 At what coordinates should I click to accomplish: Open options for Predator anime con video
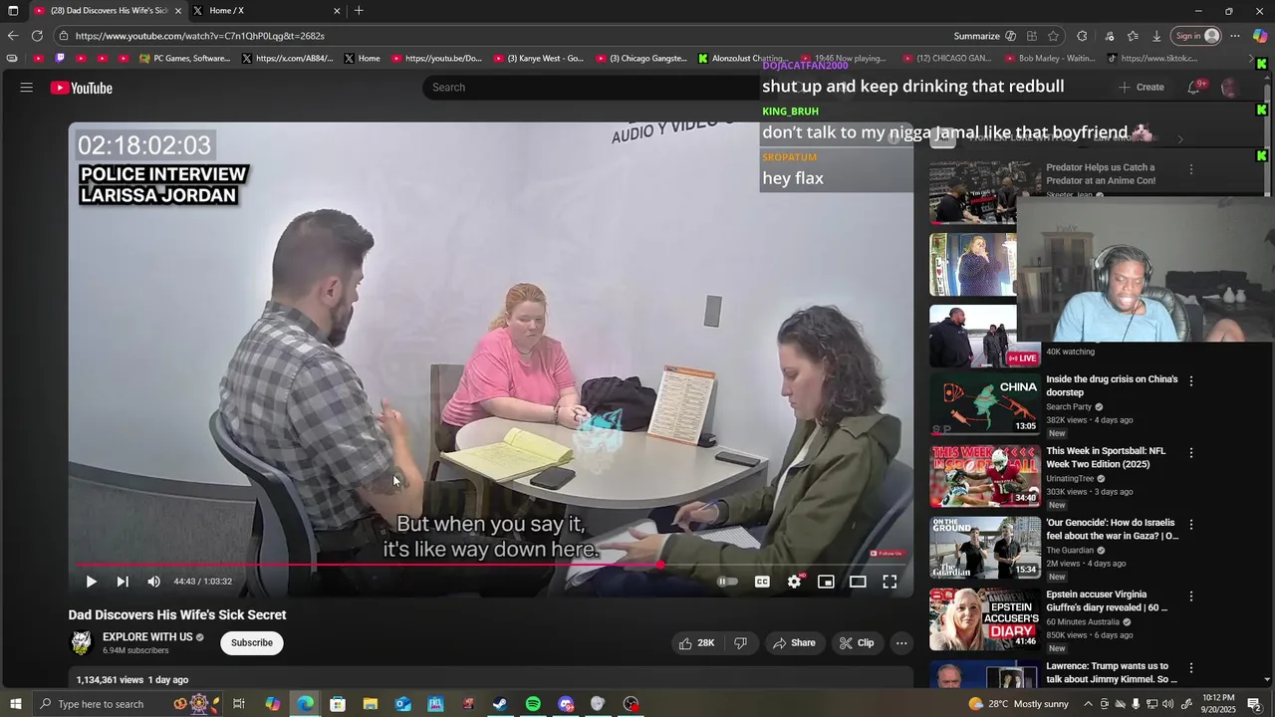[x=1191, y=169]
